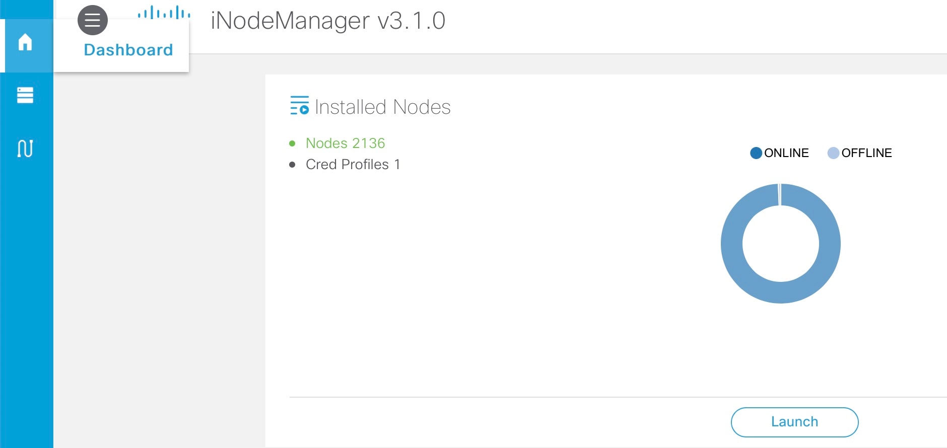The image size is (947, 448).
Task: Open the Nodes 2136 link
Action: [345, 143]
